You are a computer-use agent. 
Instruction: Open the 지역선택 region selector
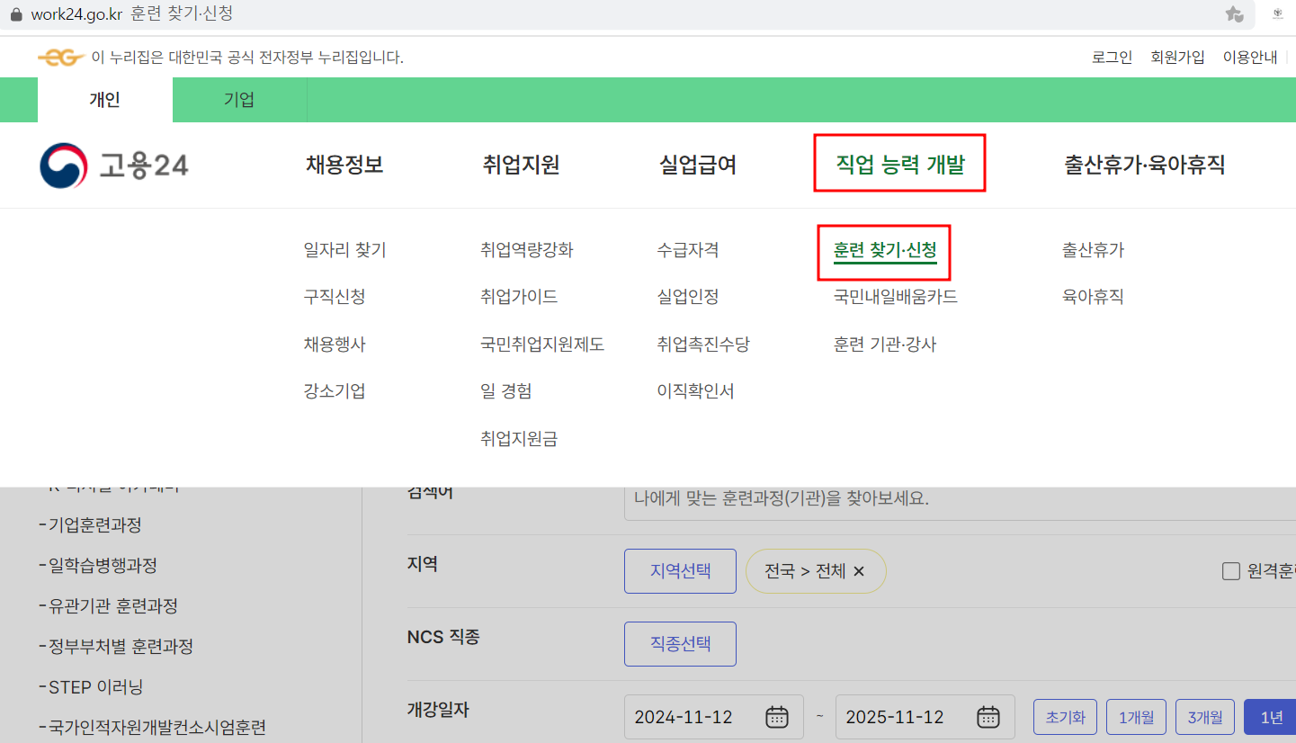[x=679, y=570]
